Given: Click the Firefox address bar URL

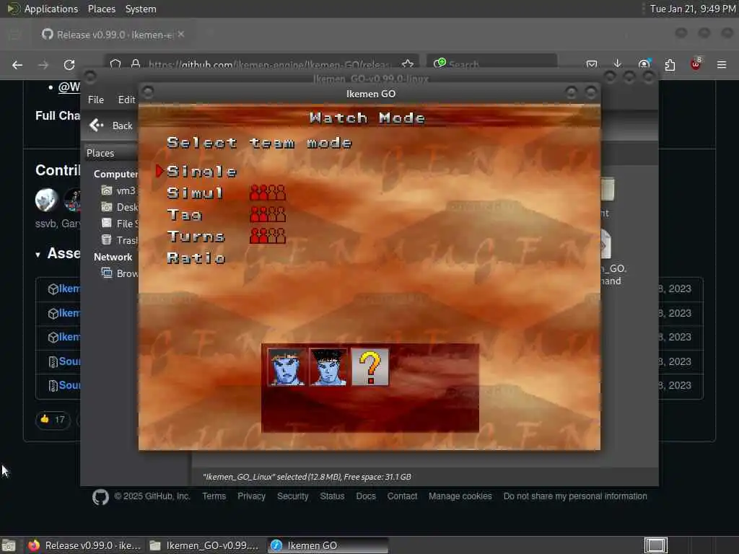Looking at the screenshot, I should coord(268,64).
